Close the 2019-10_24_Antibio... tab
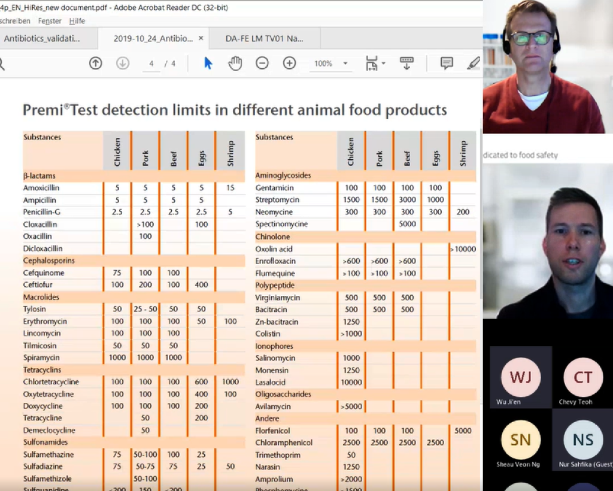 201,38
